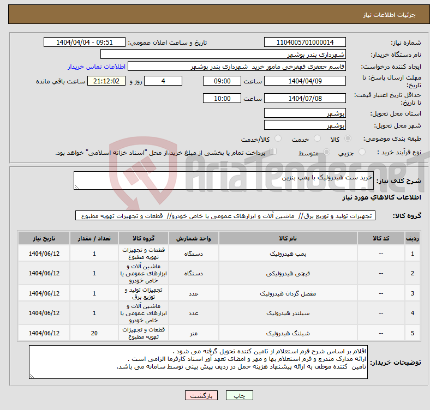Screen dimensions: 430x410
Task: Select the جزیی purchase type radio
Action: click(362, 152)
